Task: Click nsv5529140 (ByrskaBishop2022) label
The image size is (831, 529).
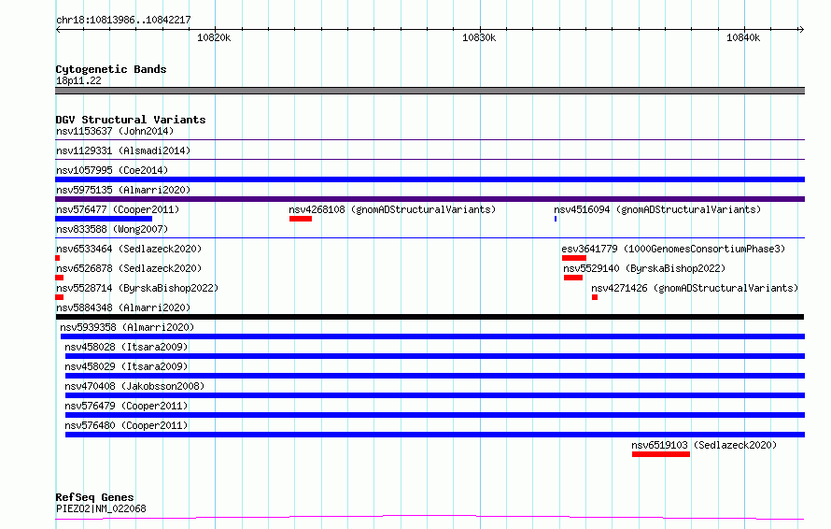Action: [x=644, y=268]
